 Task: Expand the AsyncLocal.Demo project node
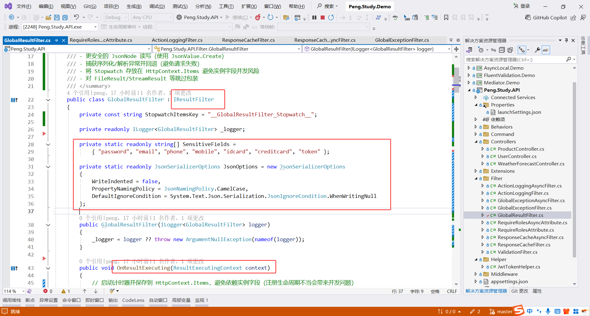tap(469, 68)
